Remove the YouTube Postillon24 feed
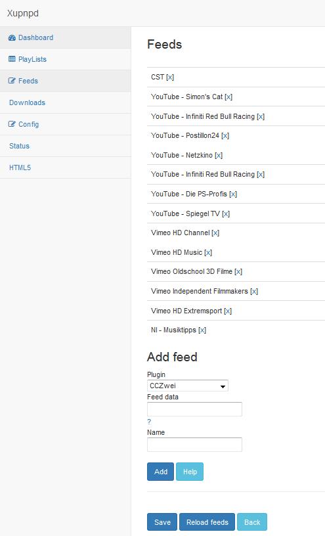 [x=225, y=136]
